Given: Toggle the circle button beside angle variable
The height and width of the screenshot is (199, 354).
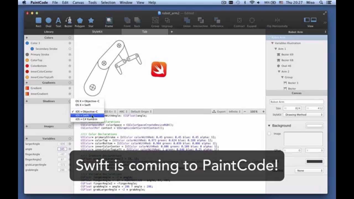Looking at the screenshot, I should click(70, 149).
